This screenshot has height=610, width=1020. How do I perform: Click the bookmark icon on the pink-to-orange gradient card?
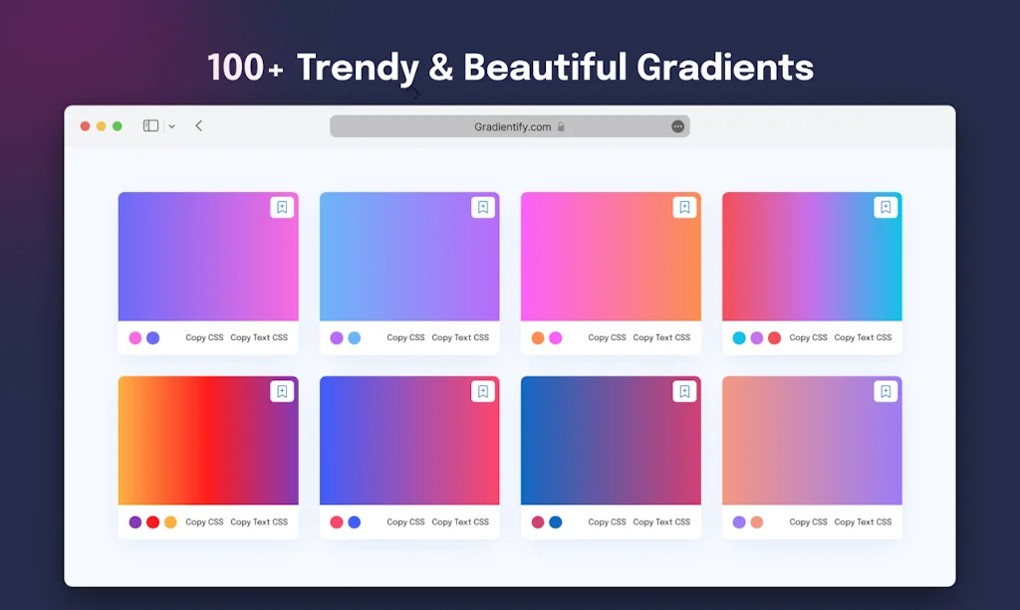684,207
